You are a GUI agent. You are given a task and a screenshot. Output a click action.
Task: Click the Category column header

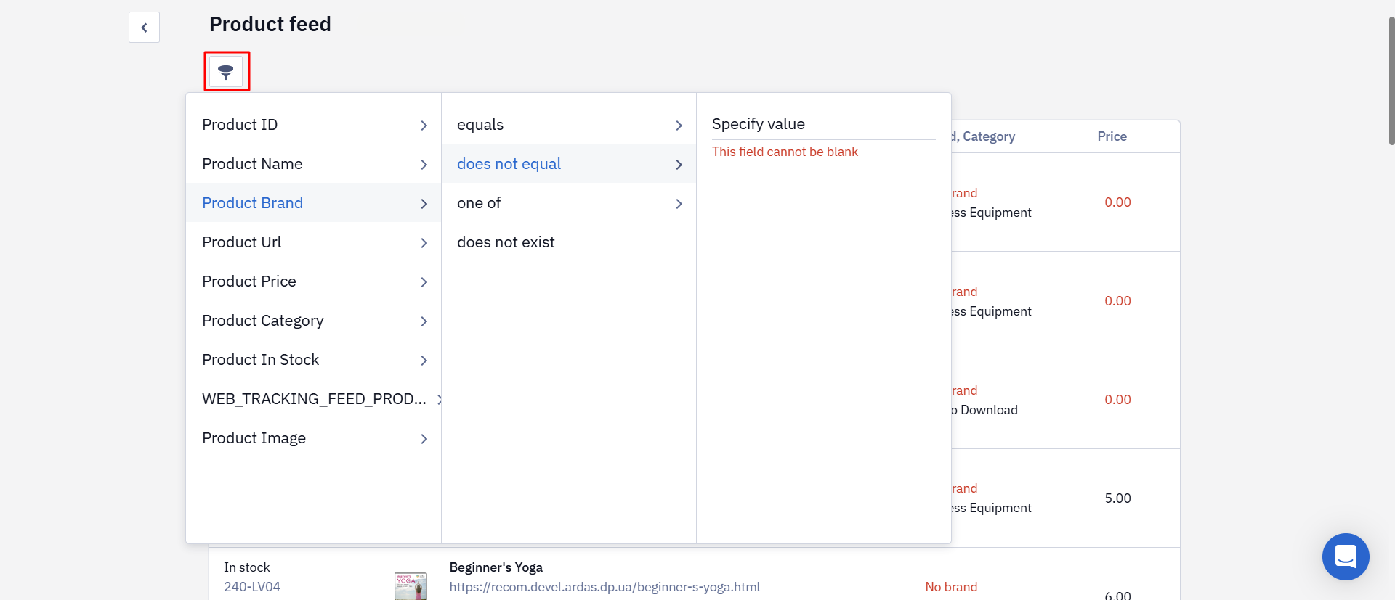pos(989,136)
